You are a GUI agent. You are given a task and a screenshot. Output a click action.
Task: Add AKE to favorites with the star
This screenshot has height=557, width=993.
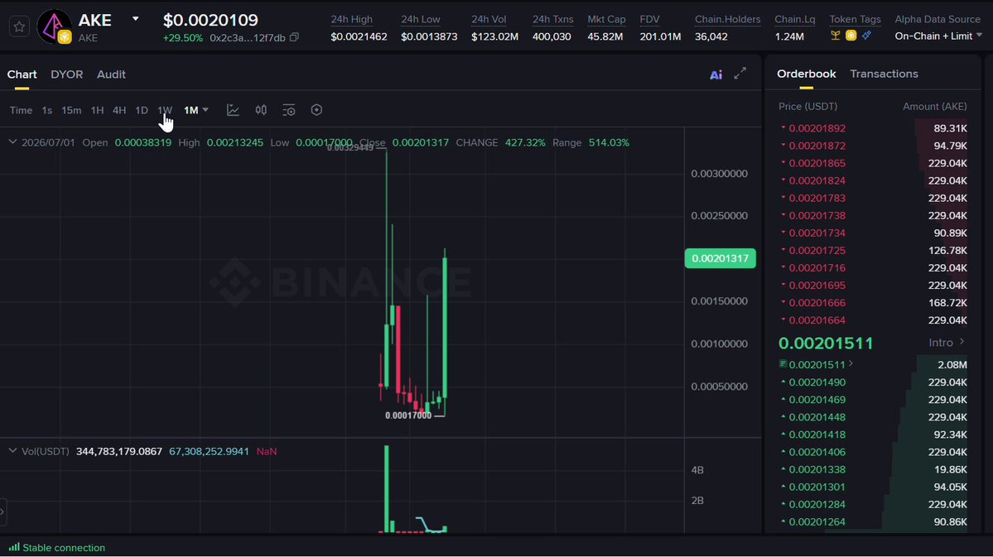(x=19, y=26)
